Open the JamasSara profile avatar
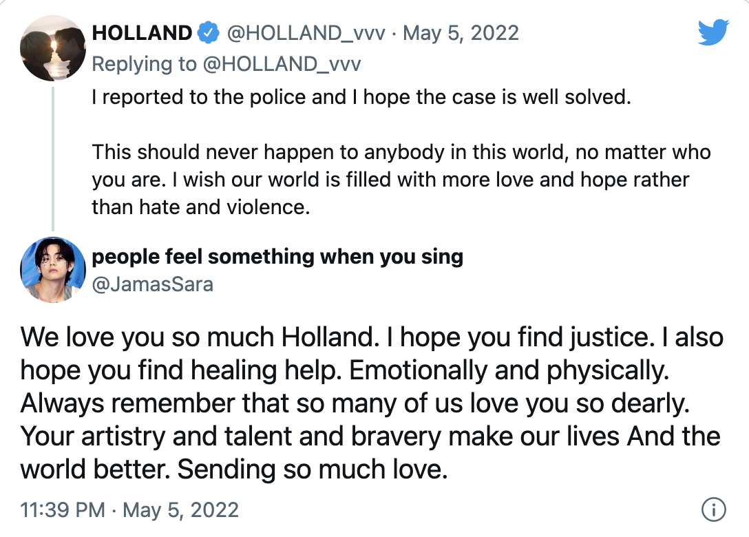Screen dimensions: 749x537 (52, 269)
